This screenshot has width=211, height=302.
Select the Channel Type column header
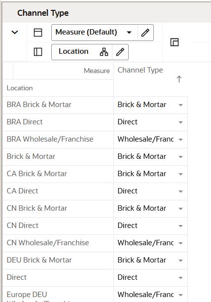tap(140, 70)
